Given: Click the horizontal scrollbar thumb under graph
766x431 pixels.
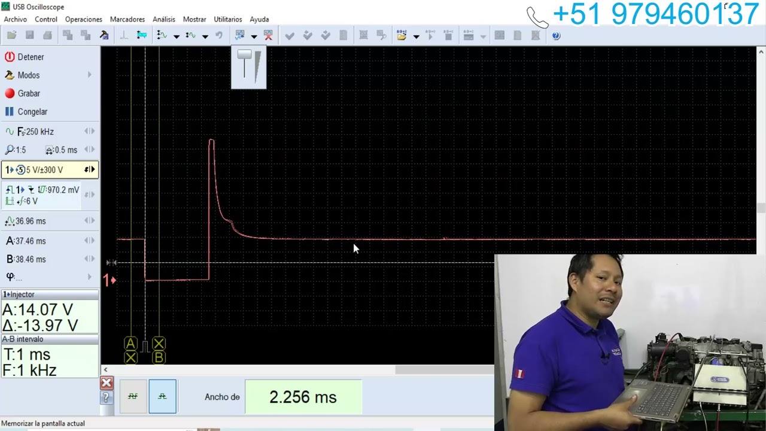Looking at the screenshot, I should 444,370.
